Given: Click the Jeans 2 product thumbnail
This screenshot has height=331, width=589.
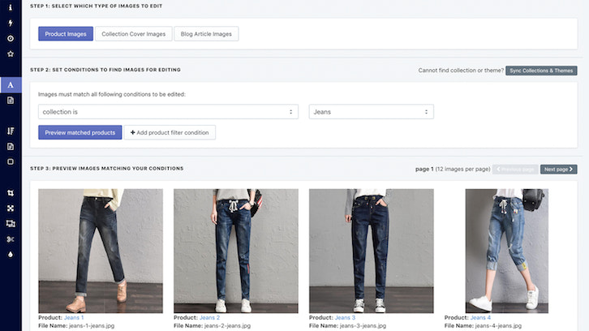Looking at the screenshot, I should (236, 251).
